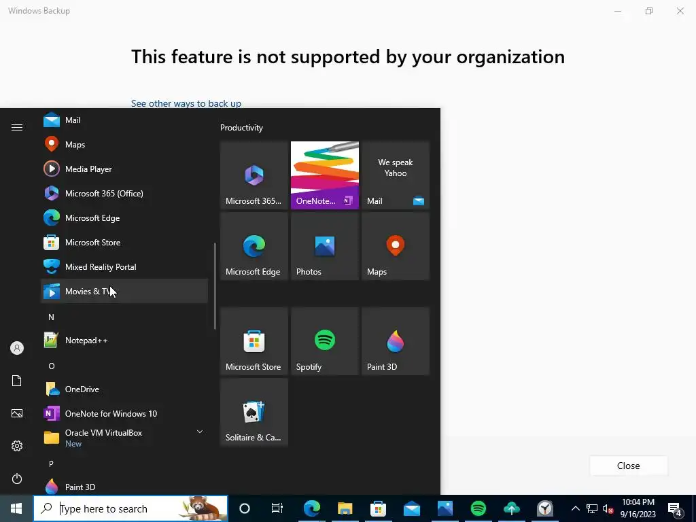696x522 pixels.
Task: Click See other ways to back up
Action: click(x=186, y=103)
